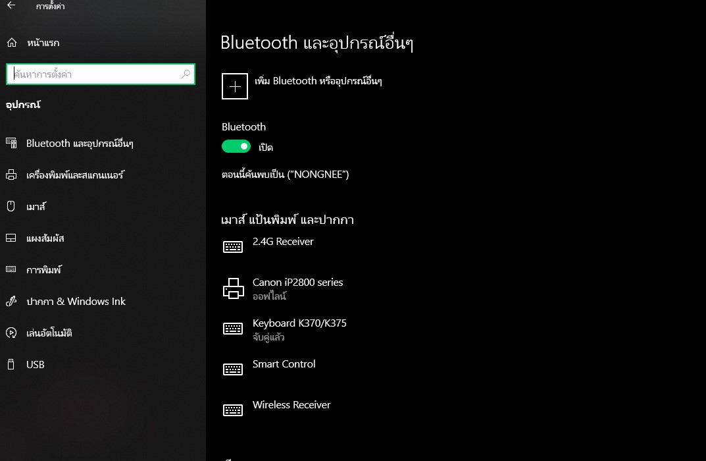The width and height of the screenshot is (706, 461).
Task: Select the mouse sidebar icon
Action: click(11, 206)
